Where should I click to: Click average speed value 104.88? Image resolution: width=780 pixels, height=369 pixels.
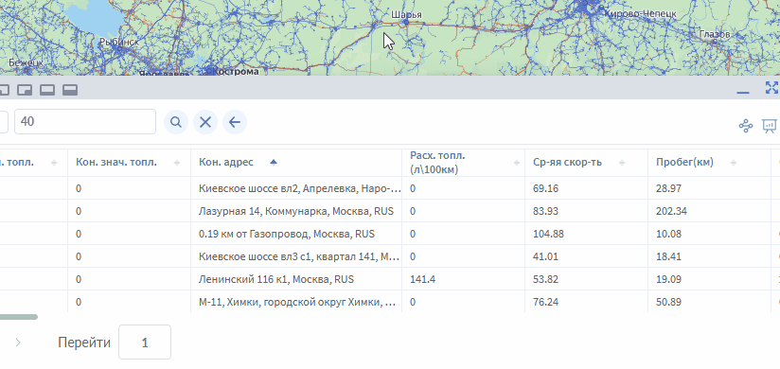(548, 235)
